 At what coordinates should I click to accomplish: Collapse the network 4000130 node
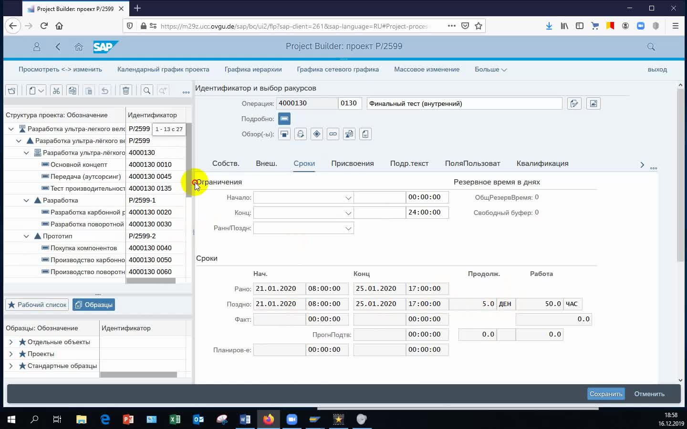tap(26, 153)
